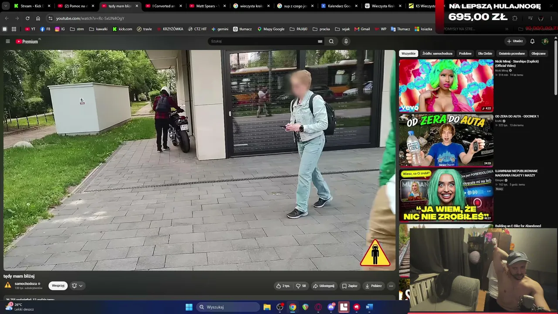
Task: Start voice search with the microphone
Action: (346, 41)
